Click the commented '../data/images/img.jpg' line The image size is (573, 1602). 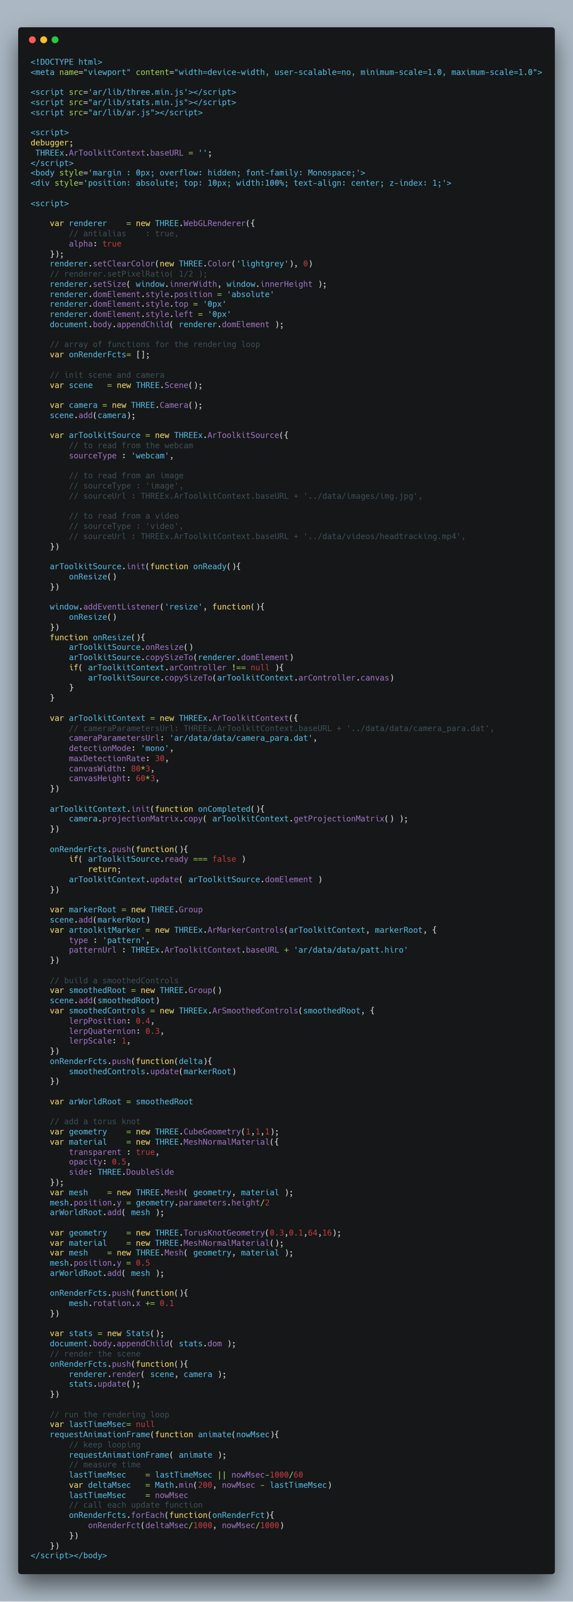coord(246,496)
